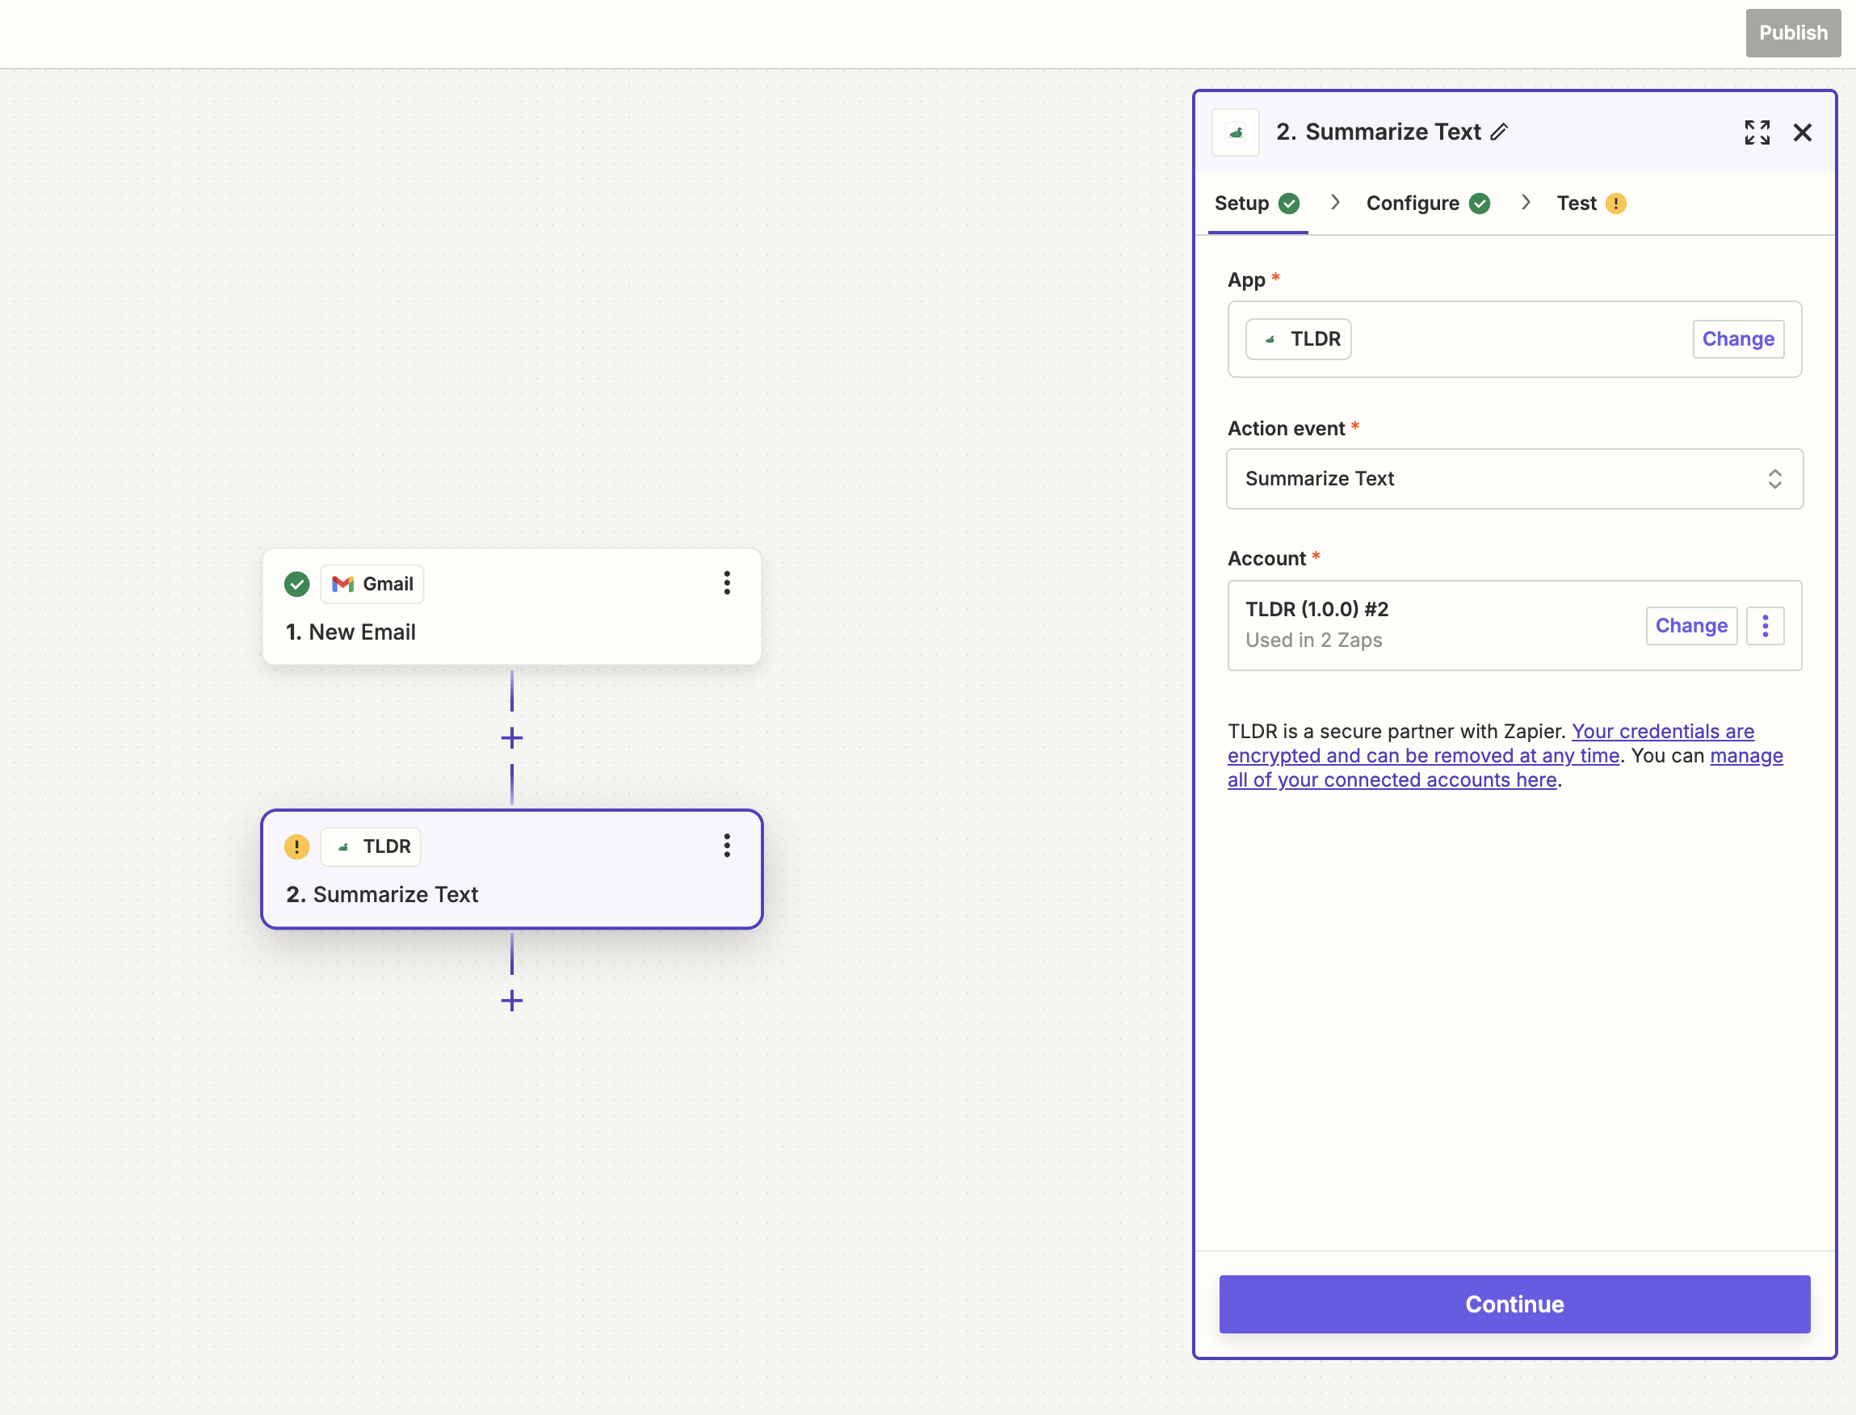Switch to the Configure tab
1856x1415 pixels.
1428,203
